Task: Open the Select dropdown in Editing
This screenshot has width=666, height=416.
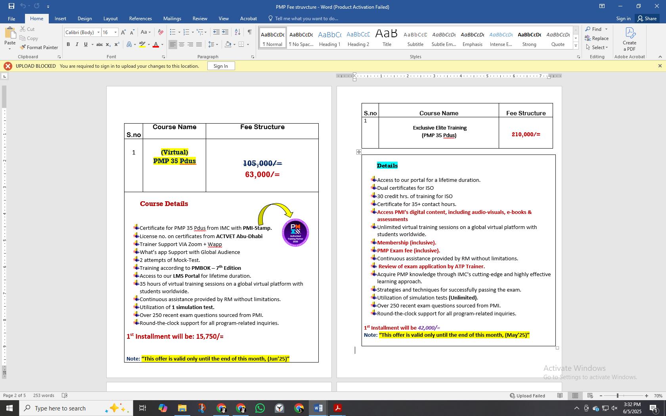Action: (x=597, y=47)
